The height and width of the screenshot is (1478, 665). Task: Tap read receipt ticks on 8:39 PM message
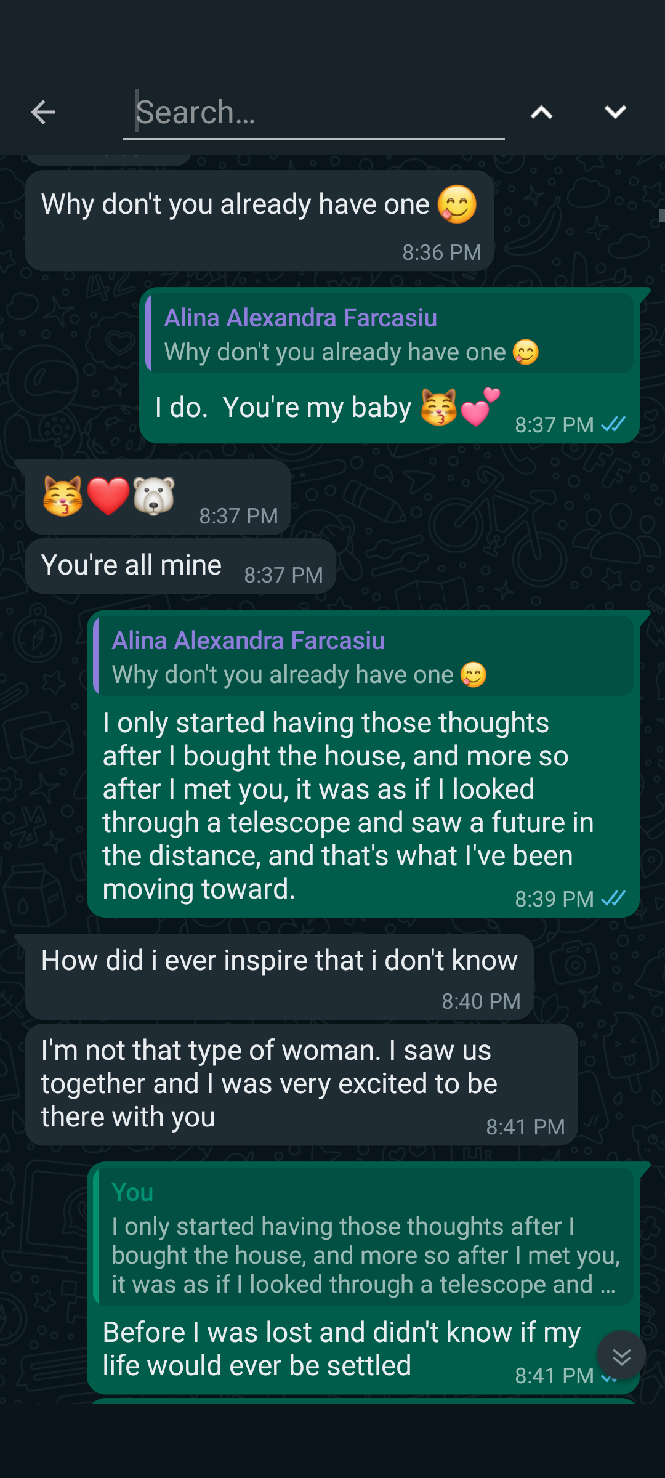613,899
